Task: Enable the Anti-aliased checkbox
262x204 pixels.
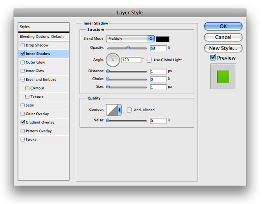Action: [x=129, y=110]
